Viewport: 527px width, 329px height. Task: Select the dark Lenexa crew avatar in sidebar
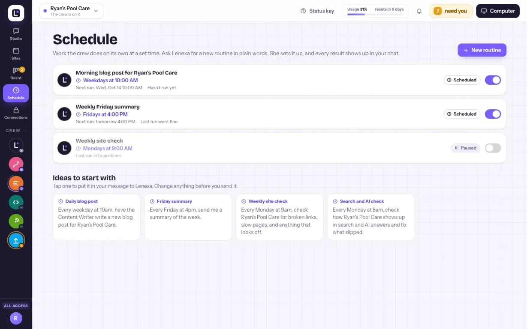(16, 145)
